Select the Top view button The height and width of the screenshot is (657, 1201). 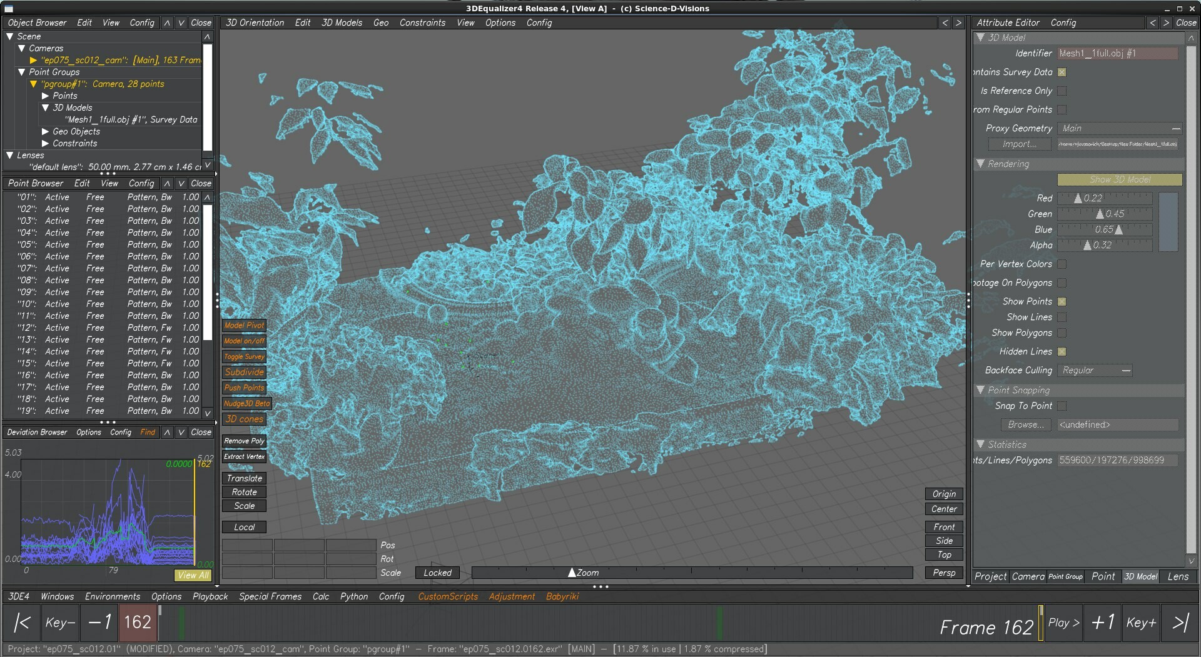pyautogui.click(x=944, y=554)
